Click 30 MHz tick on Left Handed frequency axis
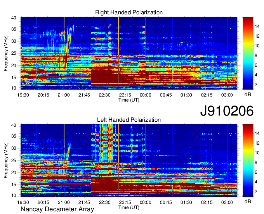264x214 pixels. [14, 148]
